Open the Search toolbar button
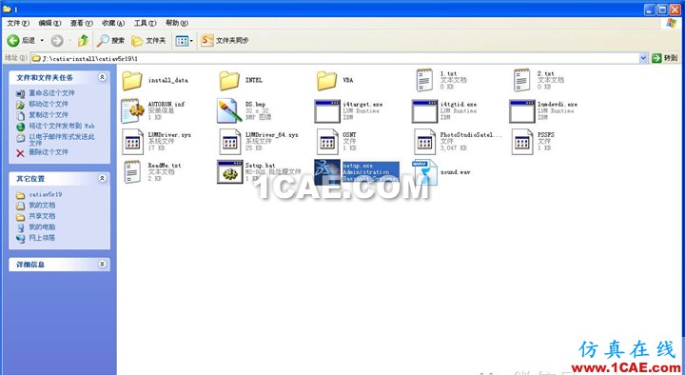Viewport: 685px width, 375px height. 111,41
